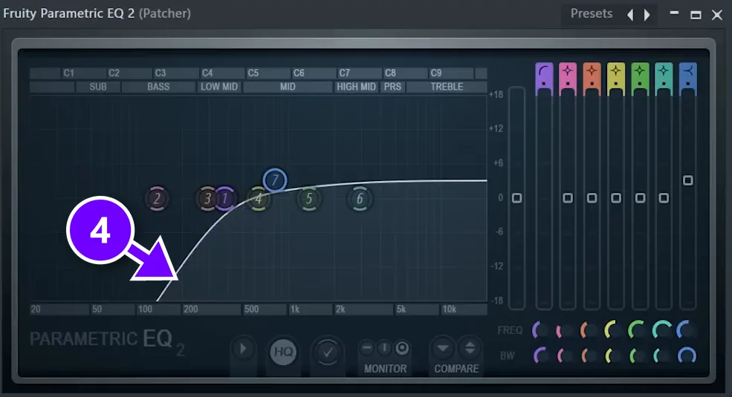Screen dimensions: 732x397
Task: Click band node 2 on the EQ graph
Action: (x=158, y=199)
